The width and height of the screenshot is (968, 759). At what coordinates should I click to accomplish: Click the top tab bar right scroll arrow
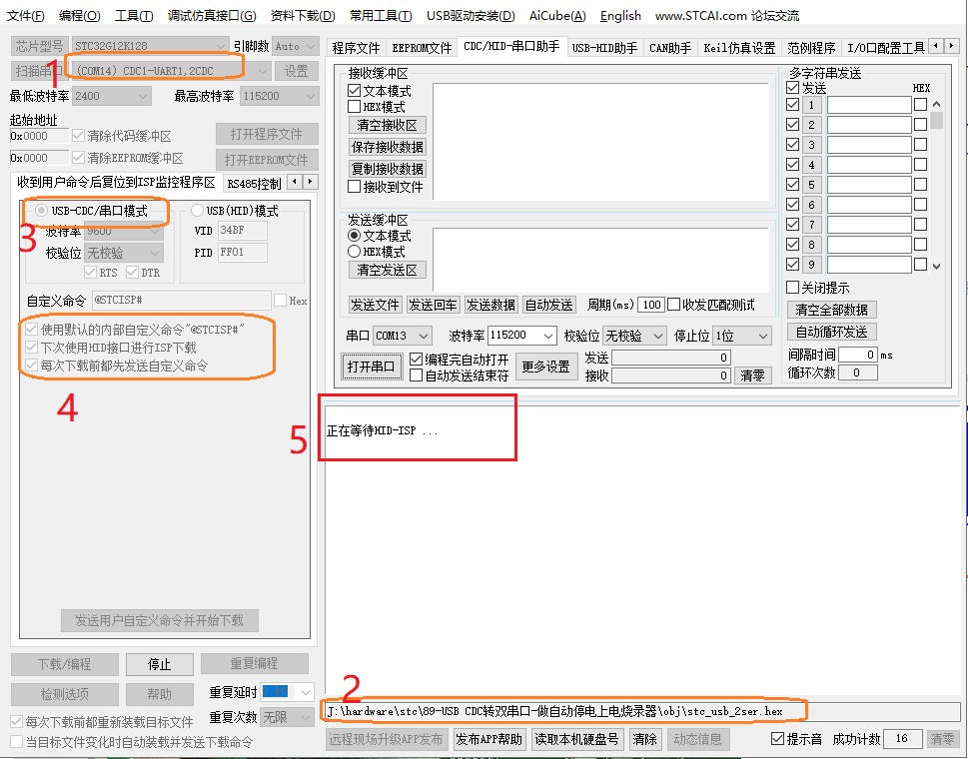point(952,46)
